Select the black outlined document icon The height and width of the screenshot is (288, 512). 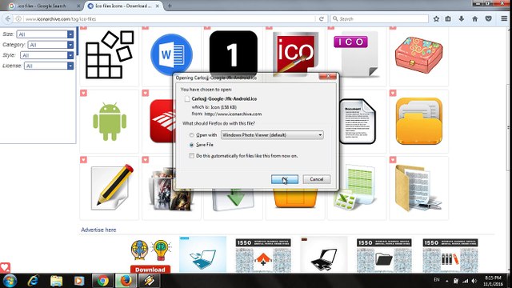coord(358,122)
